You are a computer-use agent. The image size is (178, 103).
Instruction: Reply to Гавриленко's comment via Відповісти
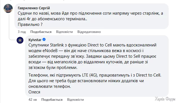[65, 32]
